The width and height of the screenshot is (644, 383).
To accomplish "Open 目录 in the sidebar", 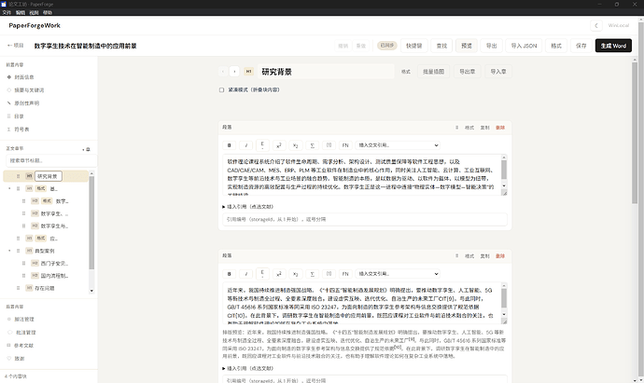I will coord(19,116).
